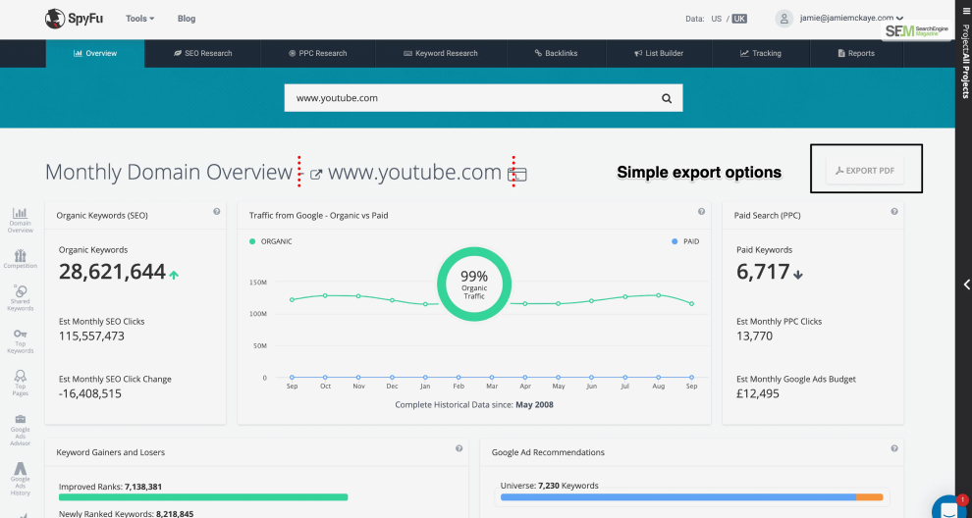This screenshot has height=518, width=972.
Task: Click the 6,717 paid keywords value
Action: 763,272
